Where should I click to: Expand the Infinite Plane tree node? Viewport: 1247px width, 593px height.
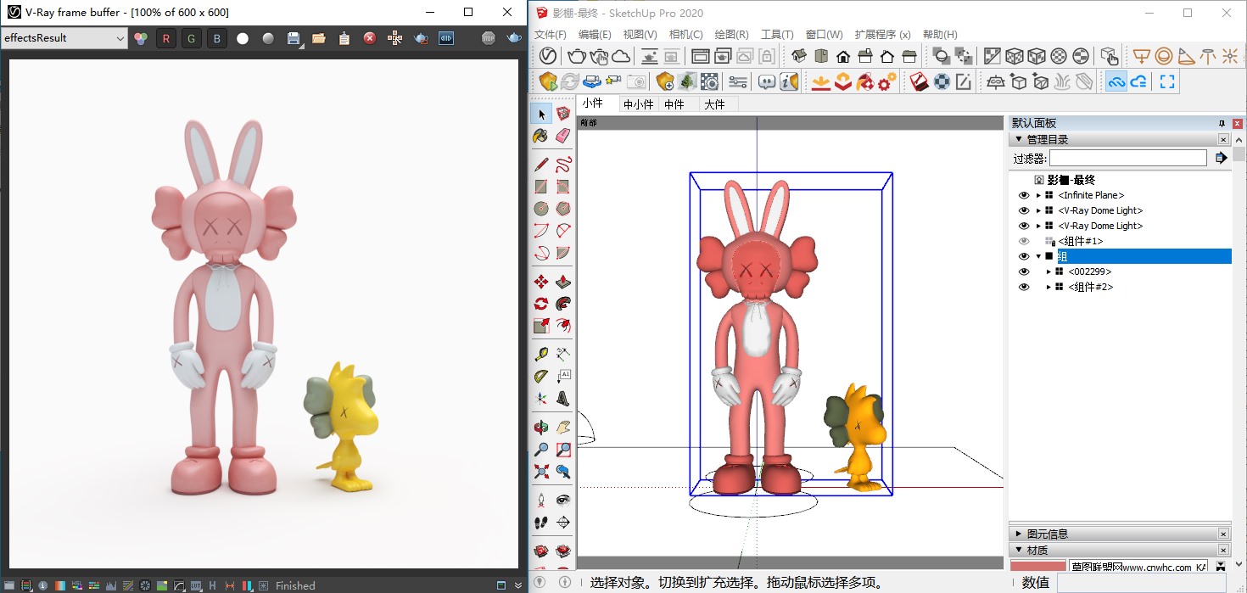tap(1038, 195)
